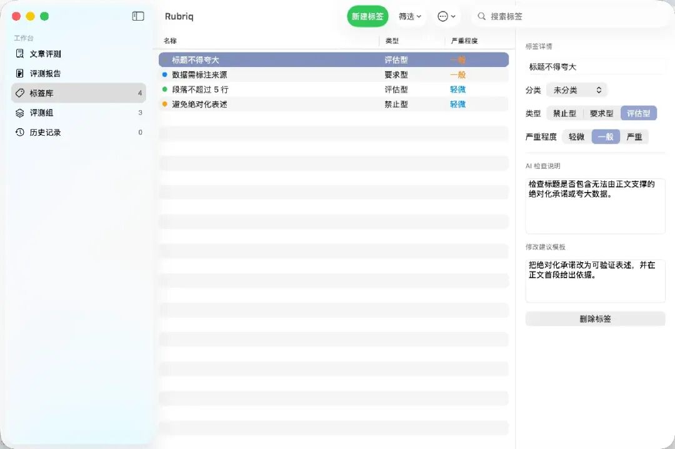Set type to 评估型
This screenshot has height=449, width=675.
pos(638,113)
